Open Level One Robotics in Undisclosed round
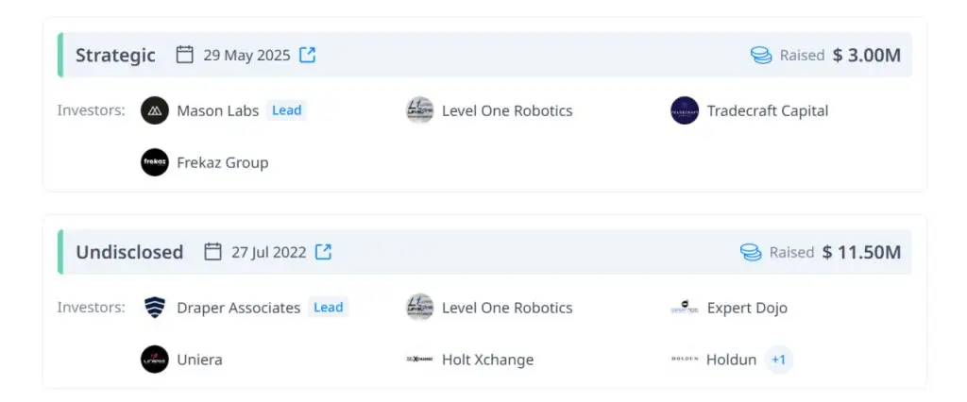The width and height of the screenshot is (967, 402). [x=507, y=308]
